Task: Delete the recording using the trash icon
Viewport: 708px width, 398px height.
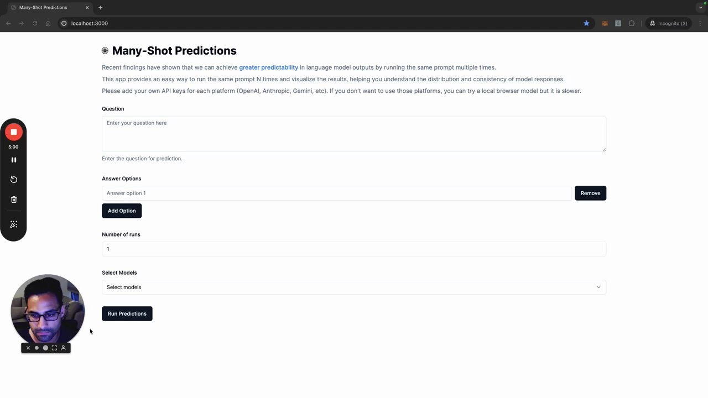Action: (x=13, y=199)
